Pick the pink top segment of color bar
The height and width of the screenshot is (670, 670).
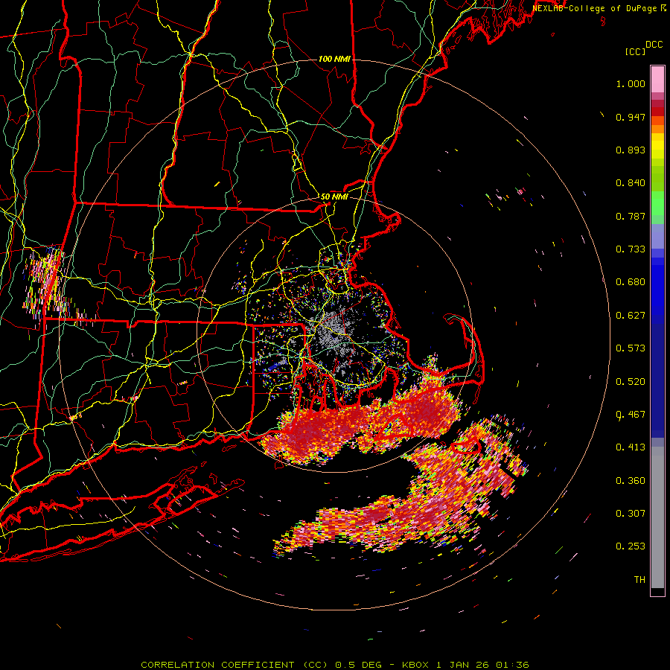pyautogui.click(x=657, y=79)
